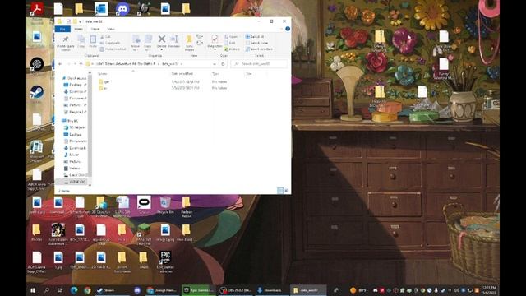Click the Discord desktop icon
The image size is (526, 296).
(x=122, y=8)
